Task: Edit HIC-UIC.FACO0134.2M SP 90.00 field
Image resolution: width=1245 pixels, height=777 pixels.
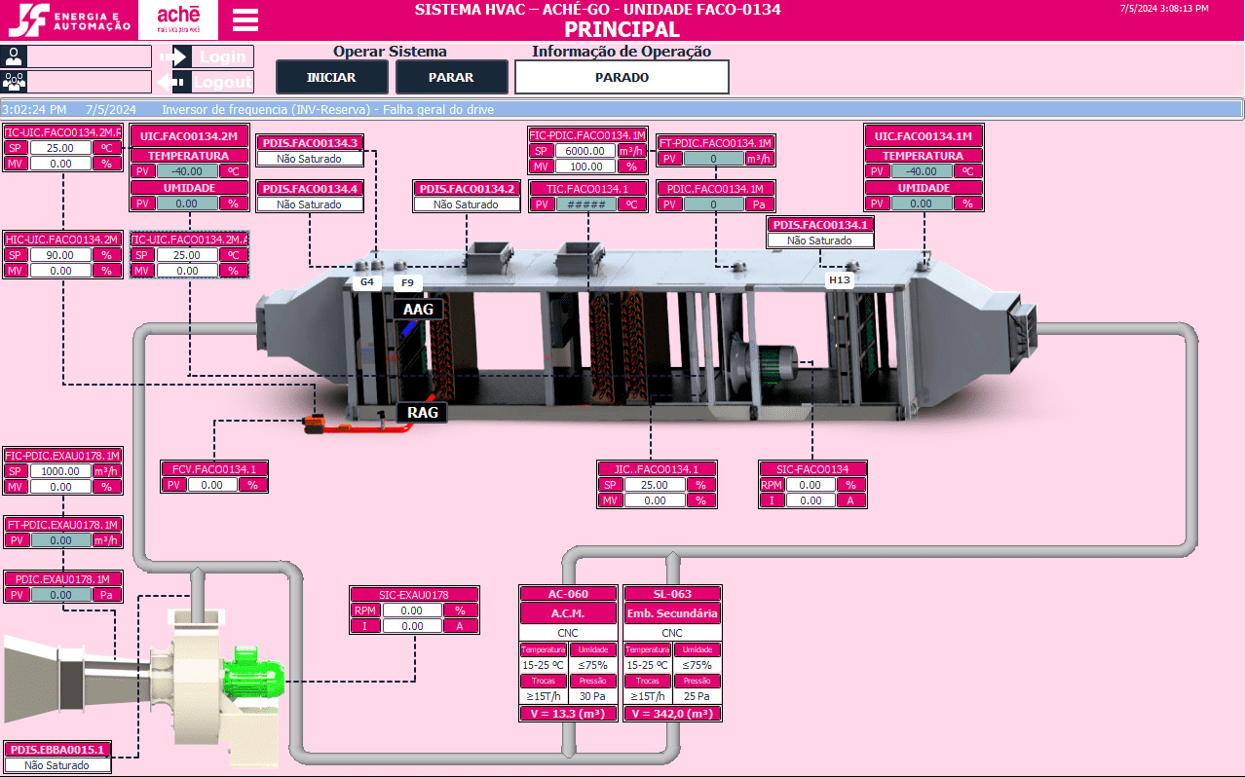Action: tap(60, 254)
